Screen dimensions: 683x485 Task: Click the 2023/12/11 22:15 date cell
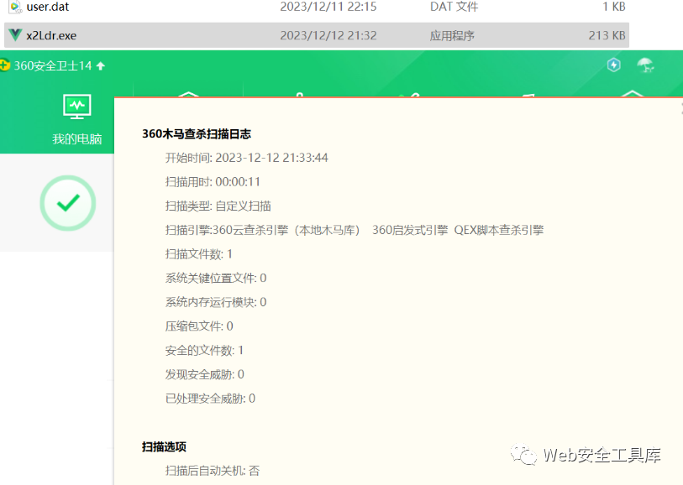click(x=328, y=7)
